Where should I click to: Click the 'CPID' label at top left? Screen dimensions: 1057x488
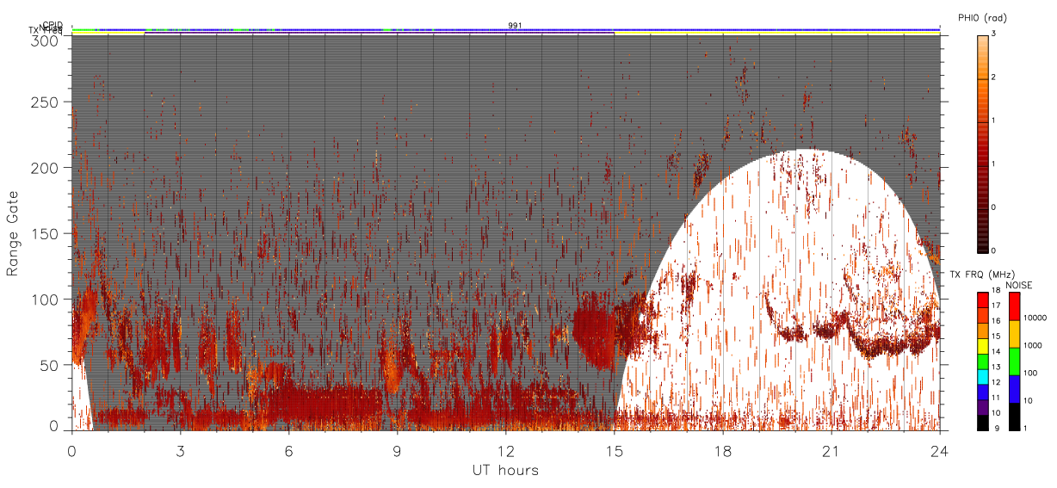[x=52, y=25]
